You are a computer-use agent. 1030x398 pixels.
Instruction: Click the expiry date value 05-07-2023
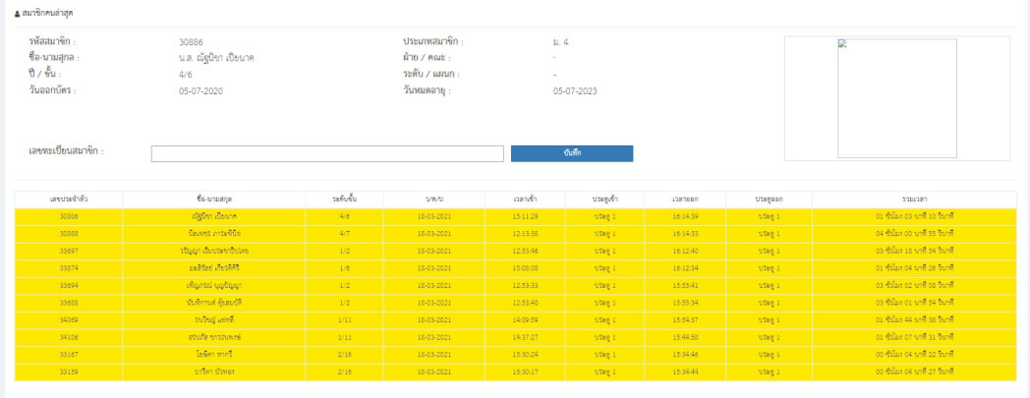[575, 90]
